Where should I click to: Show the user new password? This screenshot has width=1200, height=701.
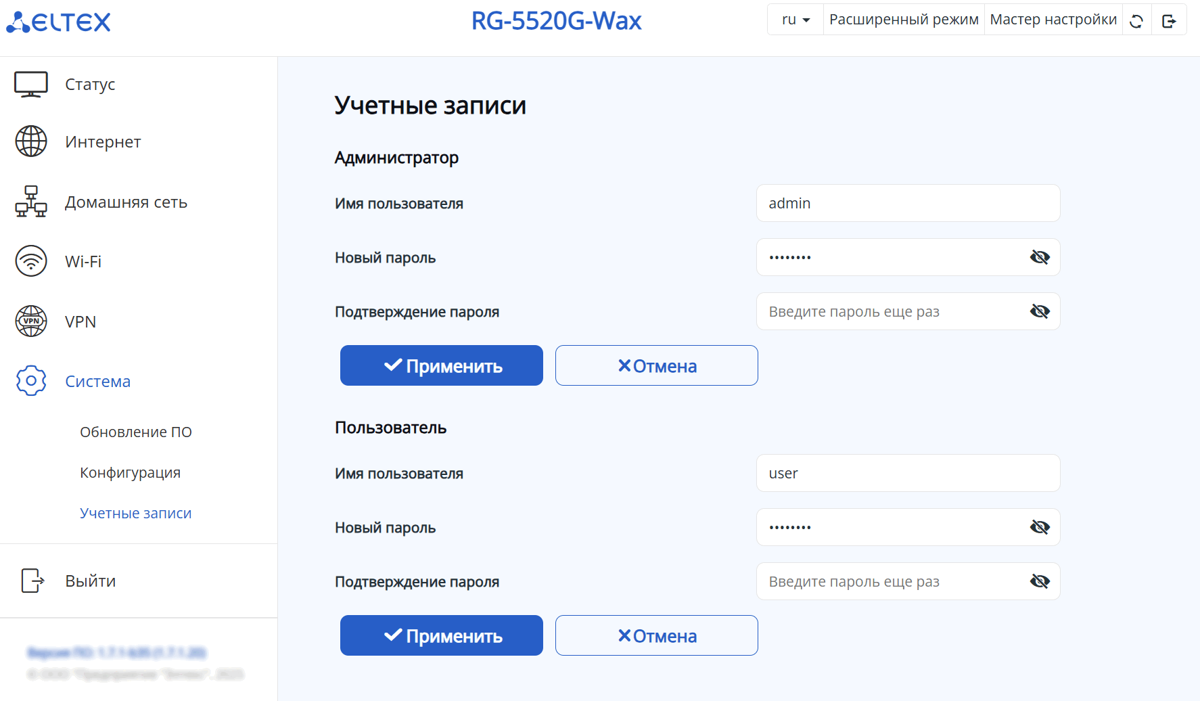point(1040,527)
